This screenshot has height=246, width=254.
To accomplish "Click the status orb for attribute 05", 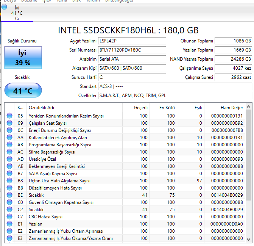I will [x=9, y=116].
